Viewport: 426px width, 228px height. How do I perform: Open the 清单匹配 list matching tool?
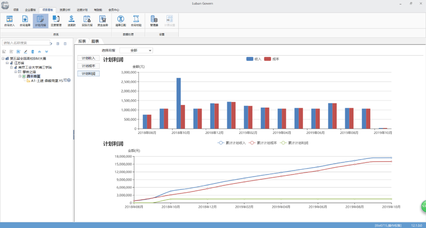pyautogui.click(x=121, y=21)
